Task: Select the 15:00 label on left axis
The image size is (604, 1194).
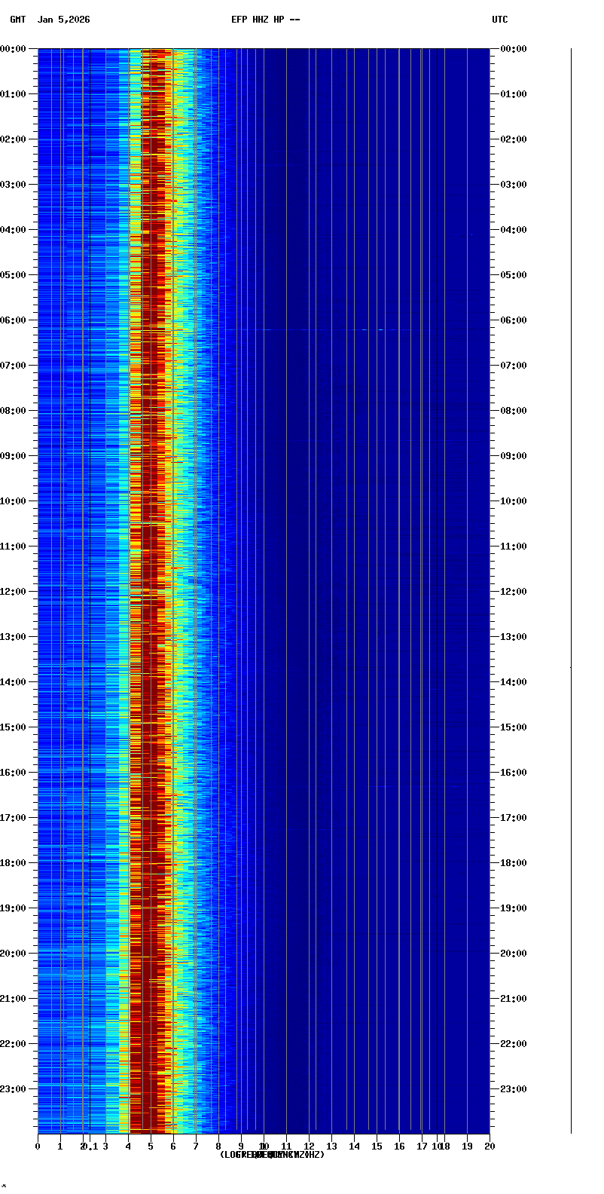Action: point(13,727)
